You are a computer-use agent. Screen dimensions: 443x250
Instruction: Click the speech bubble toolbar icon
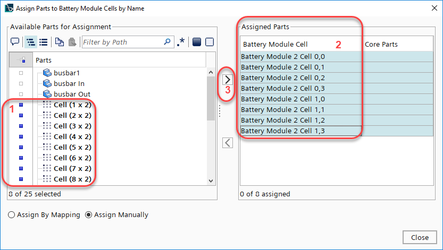[x=15, y=42]
